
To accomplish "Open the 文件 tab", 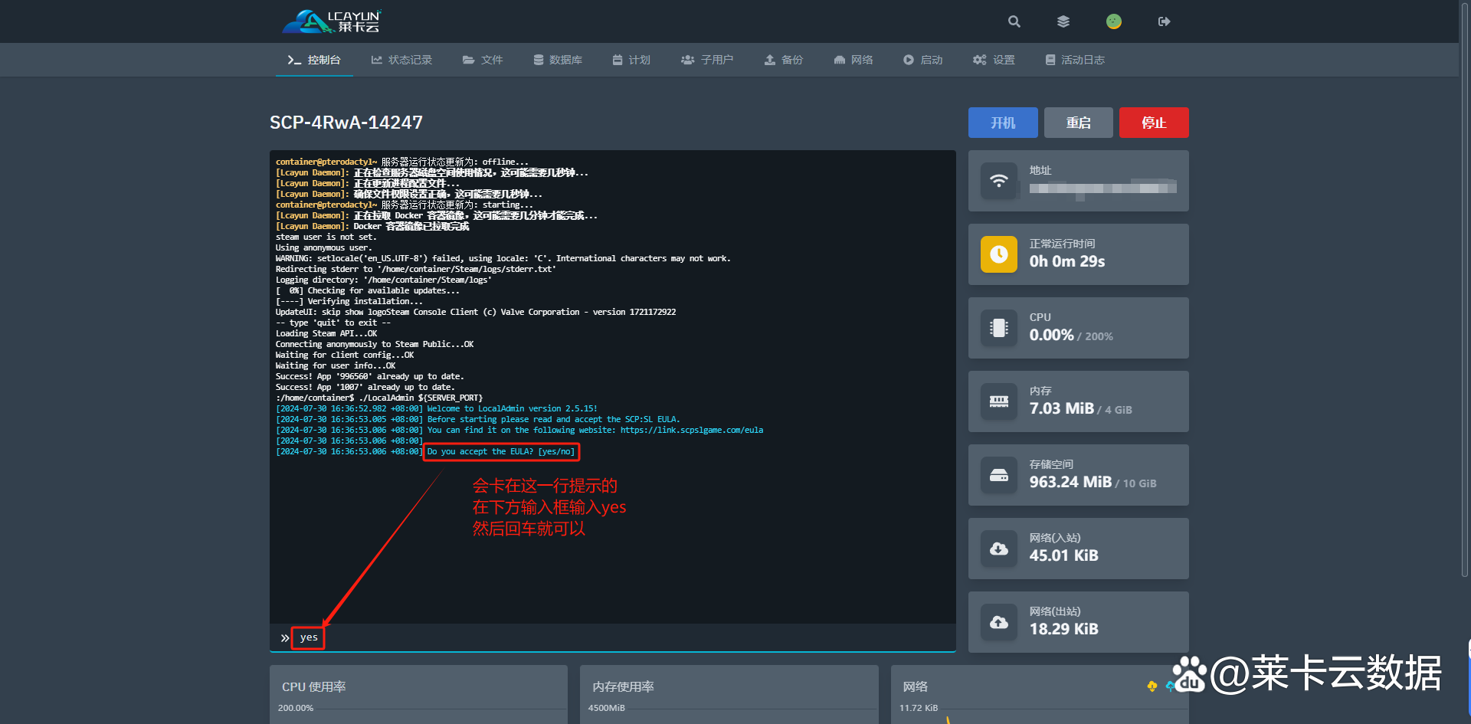I will pos(483,60).
